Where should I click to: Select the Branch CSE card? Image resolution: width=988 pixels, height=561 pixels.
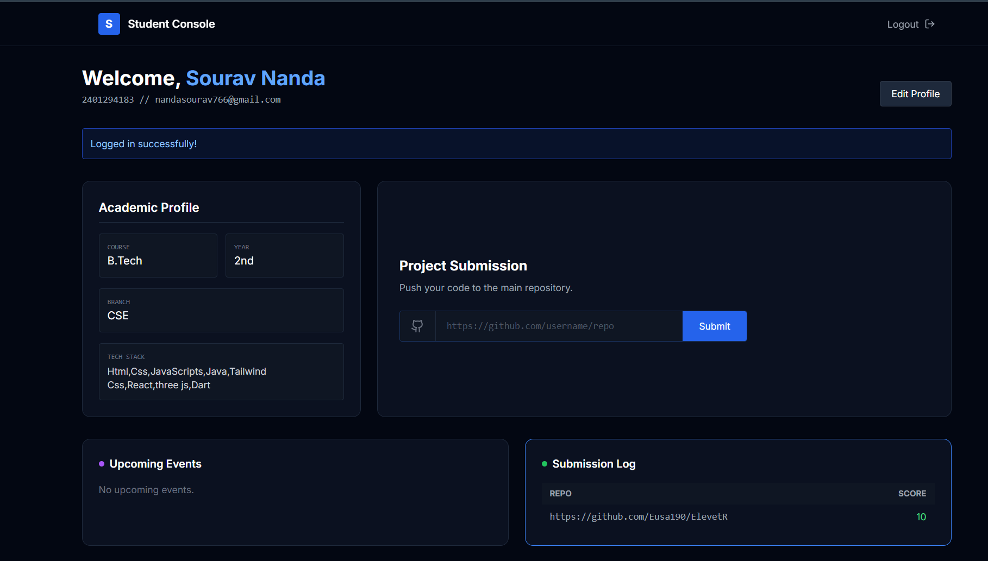[x=221, y=310]
